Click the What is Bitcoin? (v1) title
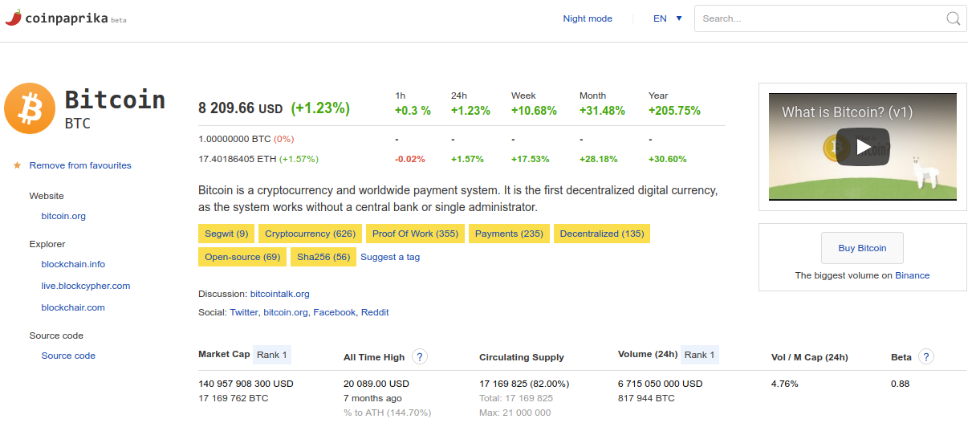The image size is (968, 427). pos(847,112)
